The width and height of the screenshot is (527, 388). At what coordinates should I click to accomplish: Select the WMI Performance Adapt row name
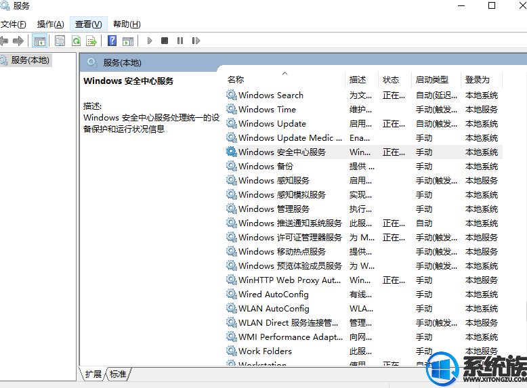(x=291, y=337)
